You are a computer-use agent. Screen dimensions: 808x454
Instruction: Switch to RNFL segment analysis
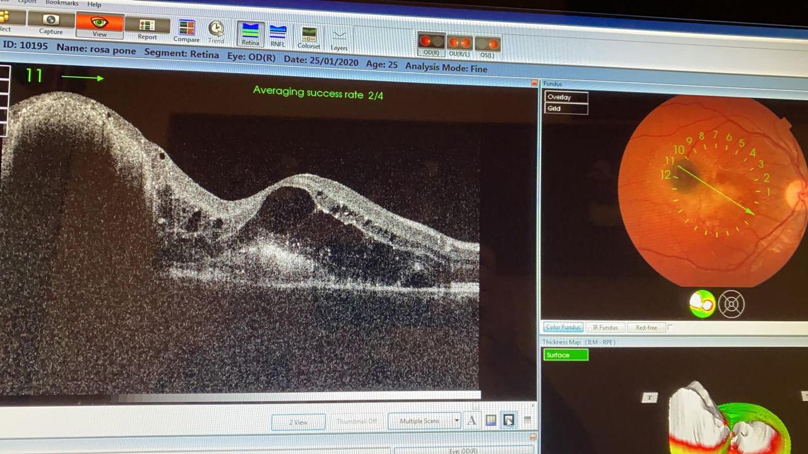(278, 33)
